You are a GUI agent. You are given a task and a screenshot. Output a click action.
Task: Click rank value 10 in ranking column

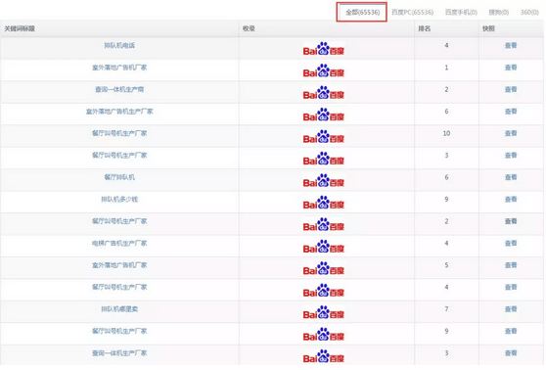pyautogui.click(x=446, y=133)
